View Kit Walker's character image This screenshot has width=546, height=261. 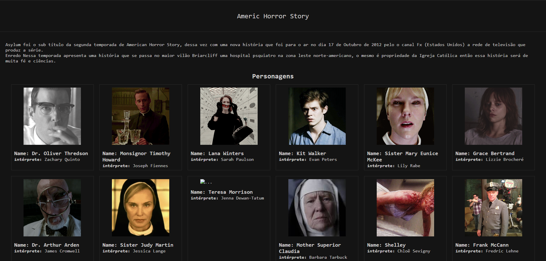(x=317, y=116)
